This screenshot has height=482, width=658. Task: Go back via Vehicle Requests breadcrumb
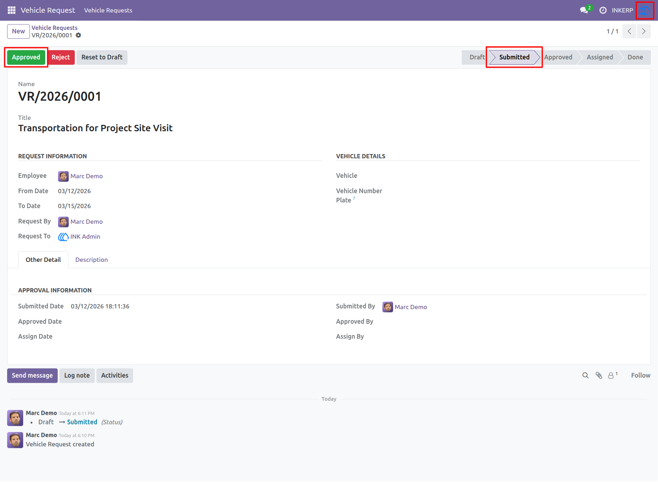54,28
